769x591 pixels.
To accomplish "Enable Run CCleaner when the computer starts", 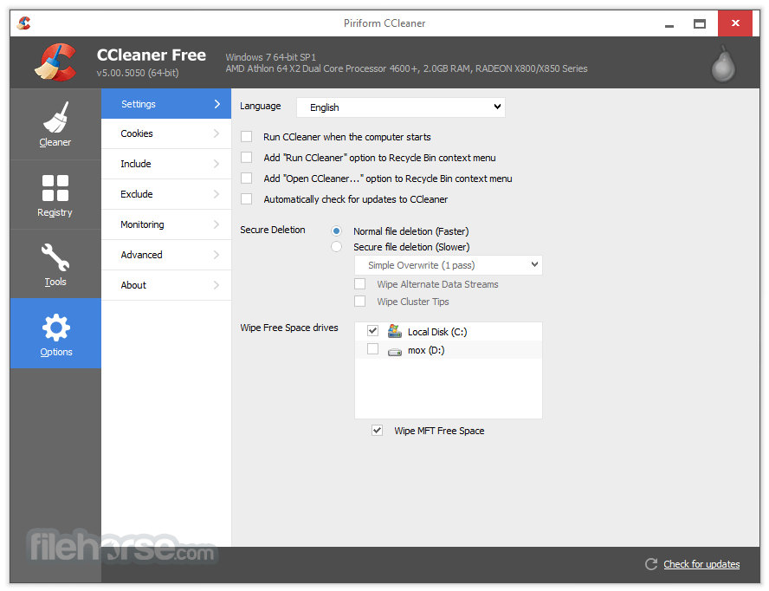I will 246,136.
